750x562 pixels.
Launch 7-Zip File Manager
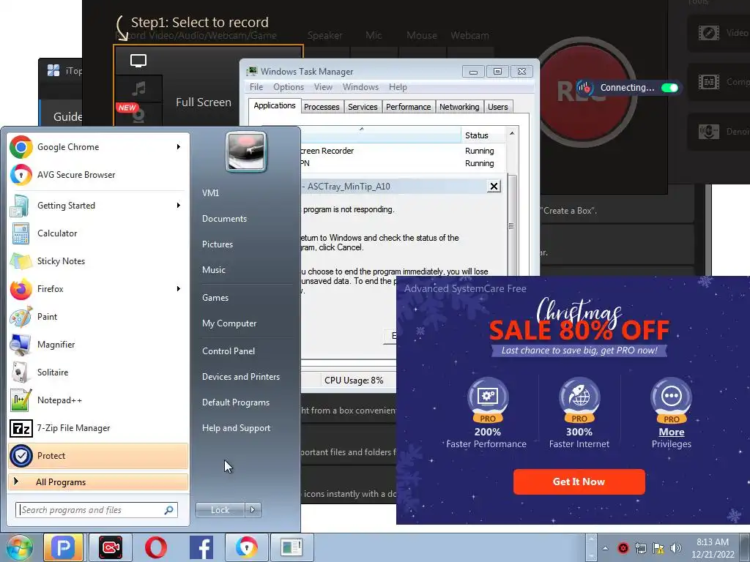(x=98, y=427)
